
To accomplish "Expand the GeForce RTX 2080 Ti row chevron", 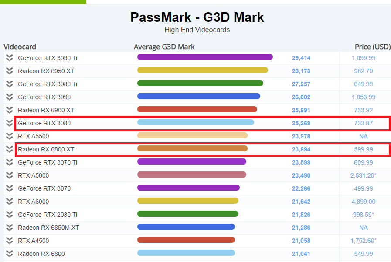I will click(x=9, y=215).
